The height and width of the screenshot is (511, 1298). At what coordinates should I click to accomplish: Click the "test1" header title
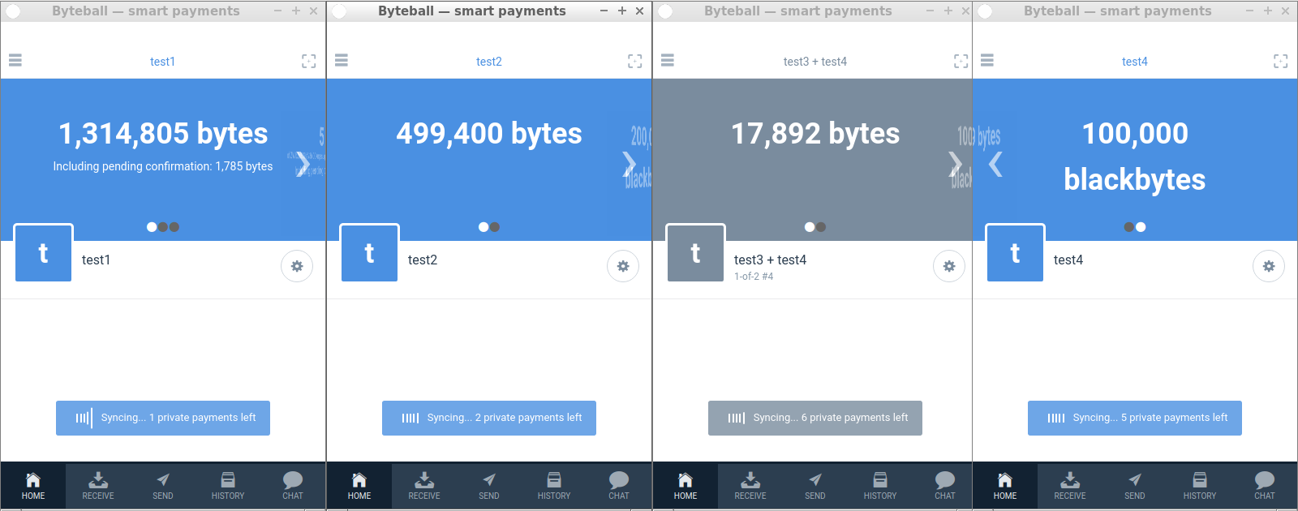(162, 62)
